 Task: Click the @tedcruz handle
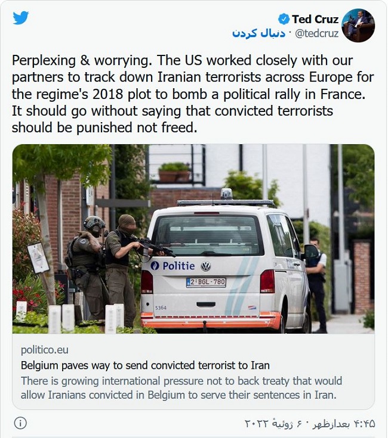(316, 33)
